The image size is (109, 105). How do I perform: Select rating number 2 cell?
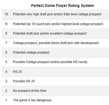(x=6, y=91)
